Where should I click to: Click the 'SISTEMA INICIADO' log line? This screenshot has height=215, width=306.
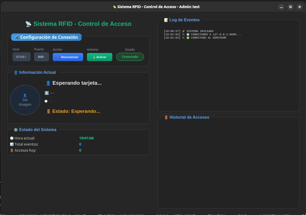(x=189, y=31)
